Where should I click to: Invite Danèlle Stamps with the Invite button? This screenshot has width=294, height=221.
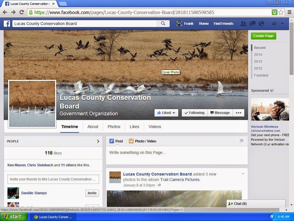92,193
